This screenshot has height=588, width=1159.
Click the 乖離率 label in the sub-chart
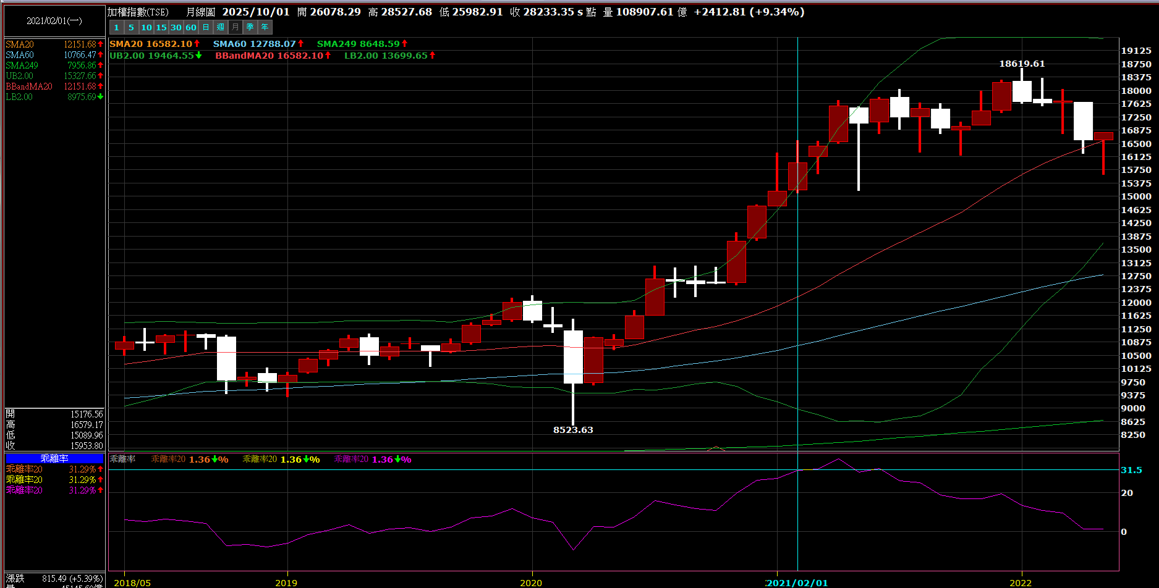(x=122, y=459)
